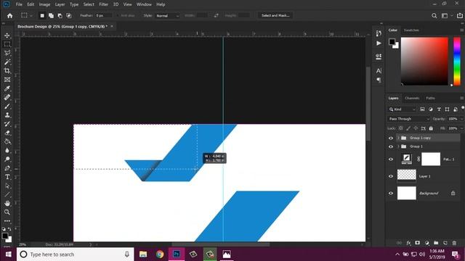The image size is (465, 261).
Task: Select the Eraser tool
Action: 7,133
